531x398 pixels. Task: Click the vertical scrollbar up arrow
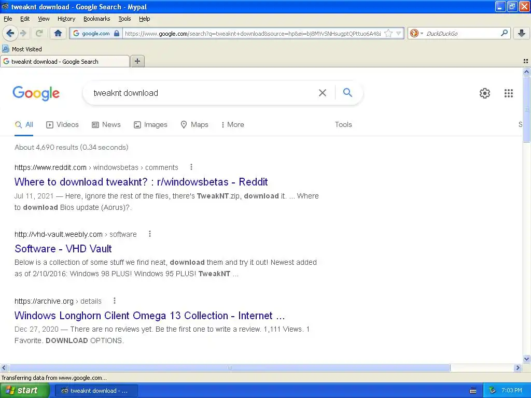(x=526, y=72)
